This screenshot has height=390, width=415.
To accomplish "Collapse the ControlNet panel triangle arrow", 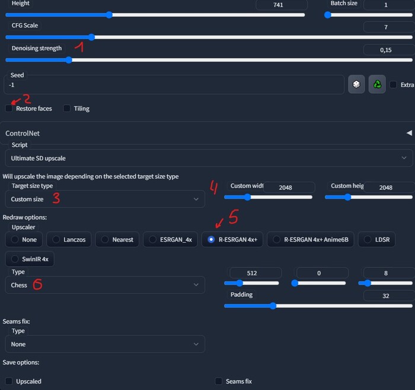I will [x=409, y=133].
